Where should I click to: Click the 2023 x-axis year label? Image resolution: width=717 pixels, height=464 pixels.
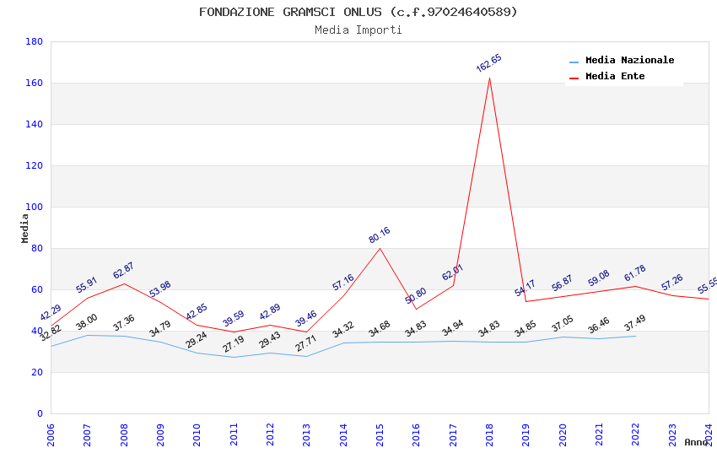pyautogui.click(x=672, y=434)
